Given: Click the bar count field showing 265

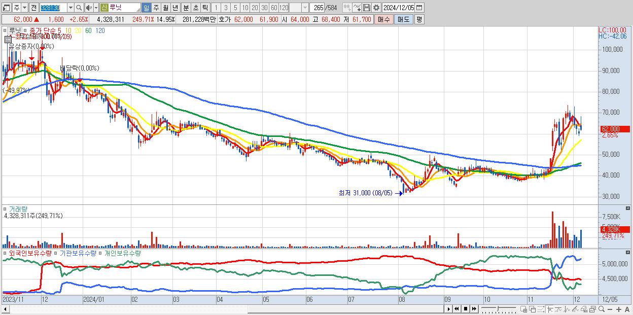Looking at the screenshot, I should (318, 8).
